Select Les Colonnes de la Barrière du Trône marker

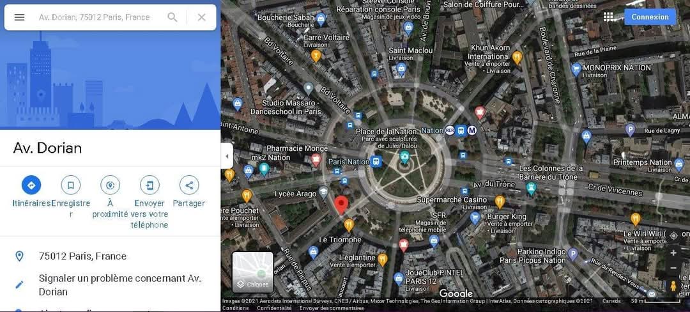click(531, 189)
